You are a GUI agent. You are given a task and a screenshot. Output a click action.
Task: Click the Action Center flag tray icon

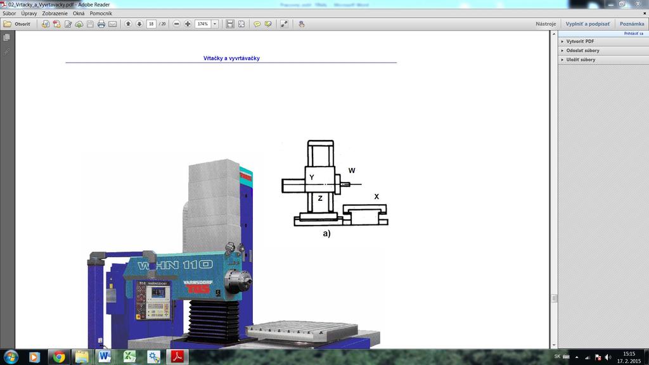pyautogui.click(x=598, y=357)
